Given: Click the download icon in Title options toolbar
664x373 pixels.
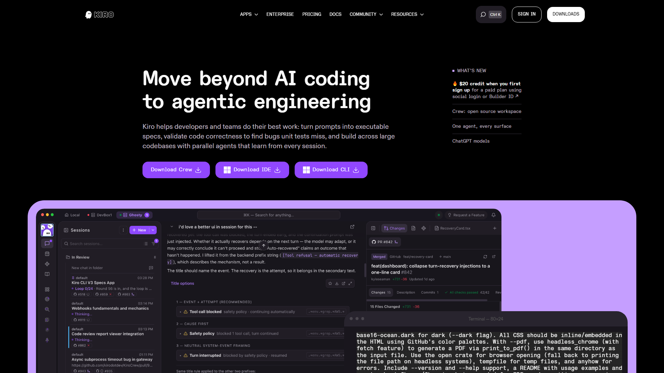Looking at the screenshot, I should [337, 284].
